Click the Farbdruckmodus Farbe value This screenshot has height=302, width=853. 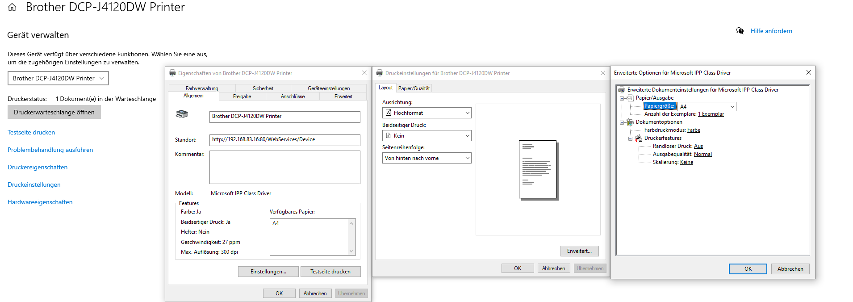pyautogui.click(x=694, y=130)
